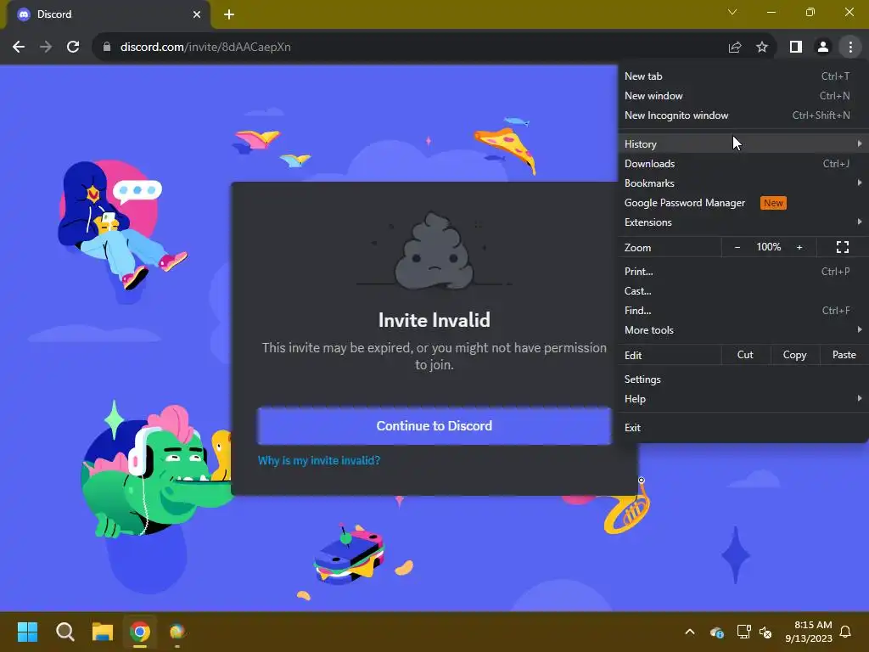Go back with browser back arrow
Image resolution: width=869 pixels, height=652 pixels.
coord(19,48)
